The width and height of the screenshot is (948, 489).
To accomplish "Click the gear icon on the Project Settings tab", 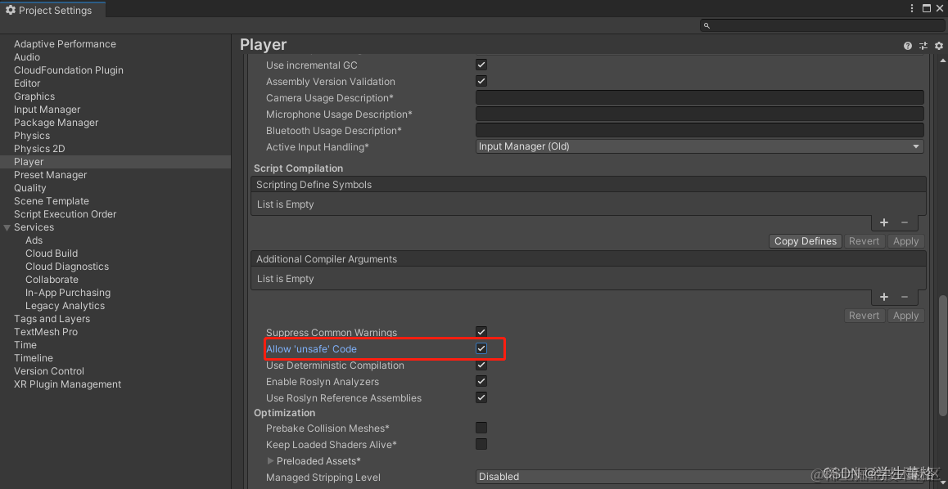I will pos(11,10).
